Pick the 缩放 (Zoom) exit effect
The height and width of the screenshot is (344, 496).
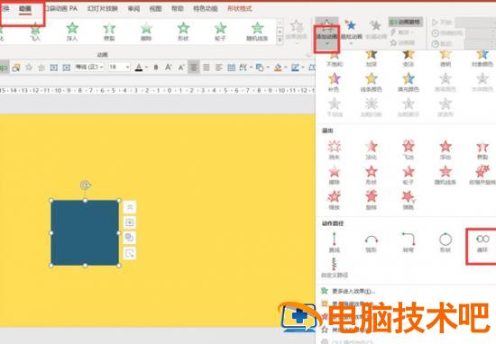pyautogui.click(x=335, y=200)
